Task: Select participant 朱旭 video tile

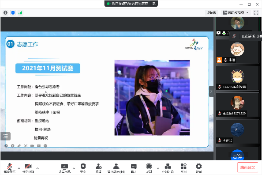Action: click(237, 51)
